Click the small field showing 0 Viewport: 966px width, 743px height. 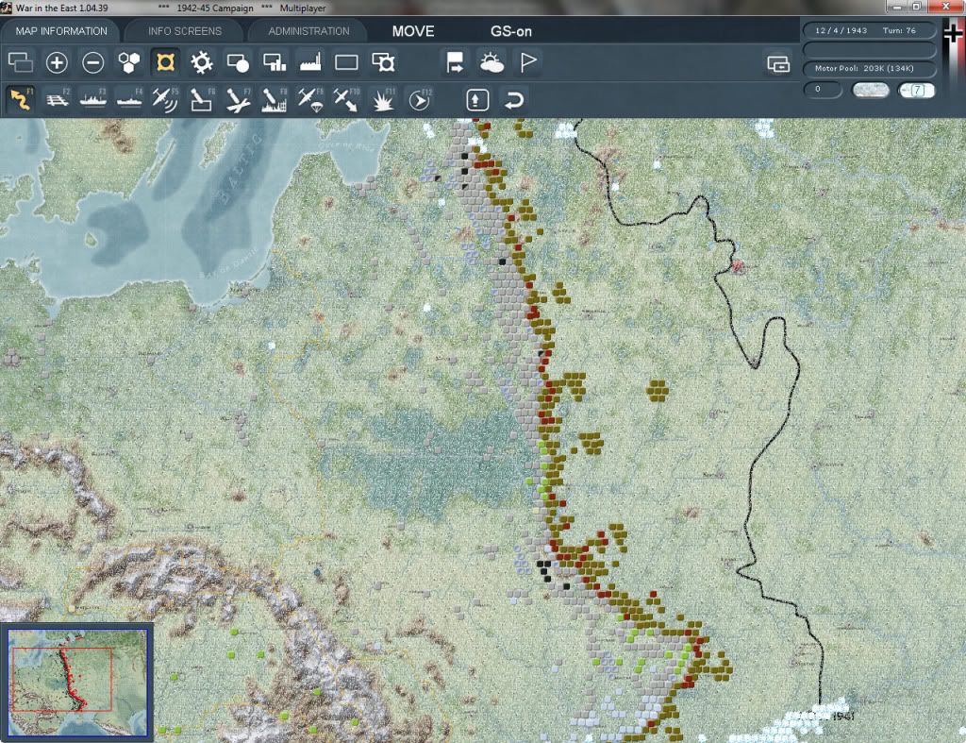click(x=823, y=90)
